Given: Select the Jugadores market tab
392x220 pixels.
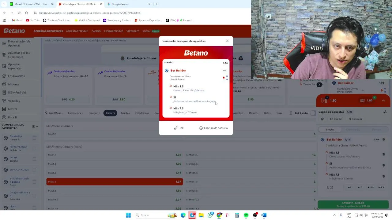Looking at the screenshot, I should (94, 113).
